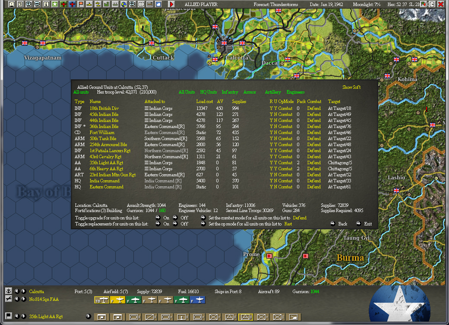Turn On upgrades for units on this list
The width and height of the screenshot is (449, 325).
pos(158,218)
